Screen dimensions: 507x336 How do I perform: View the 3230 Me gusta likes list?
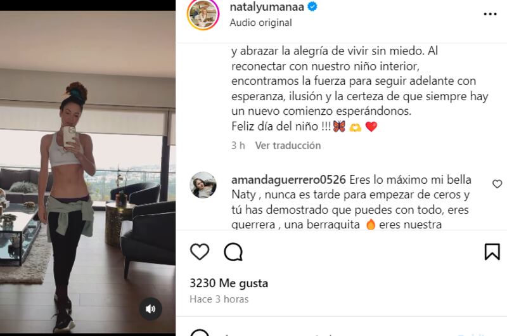point(229,283)
